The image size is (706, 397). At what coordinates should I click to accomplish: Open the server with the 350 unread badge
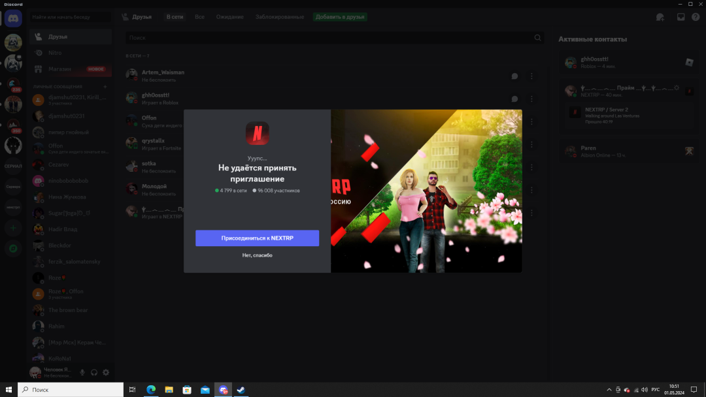coord(13,125)
